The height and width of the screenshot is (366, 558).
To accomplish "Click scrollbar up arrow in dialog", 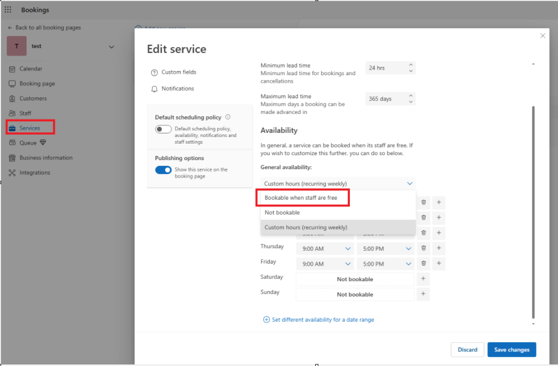I will click(533, 64).
